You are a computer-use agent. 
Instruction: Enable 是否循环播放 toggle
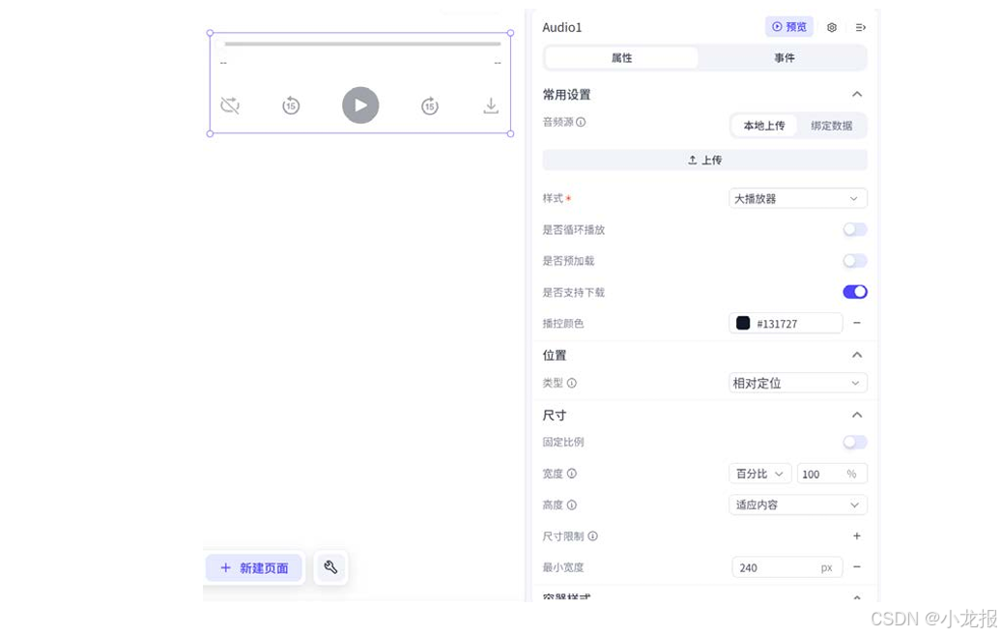pyautogui.click(x=854, y=229)
